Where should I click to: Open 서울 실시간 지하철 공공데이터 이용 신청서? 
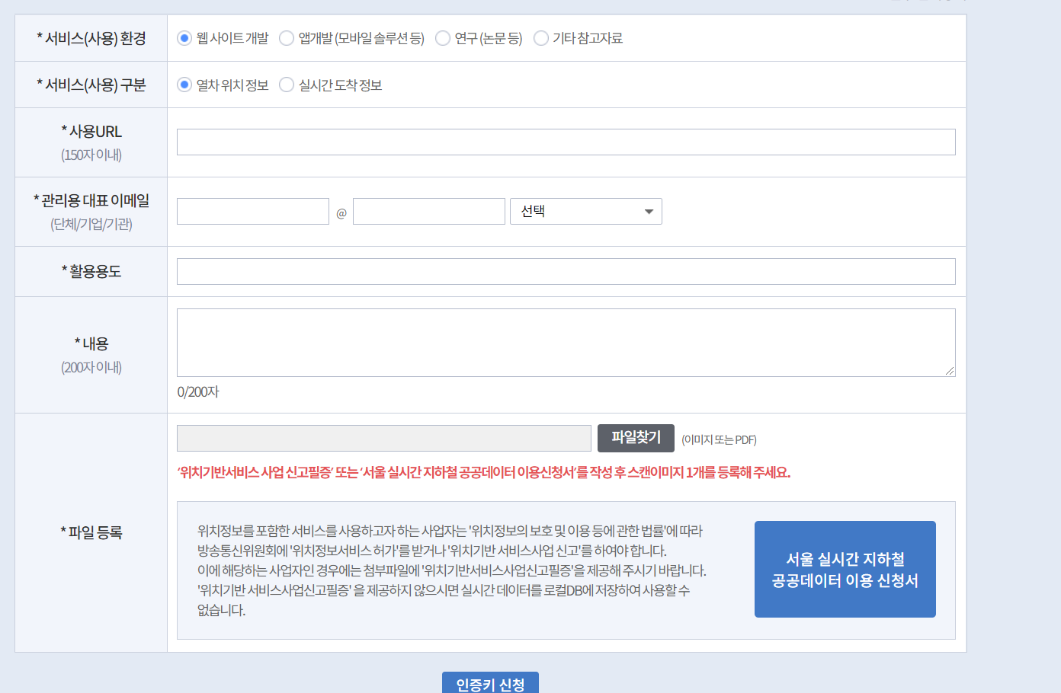coord(845,569)
